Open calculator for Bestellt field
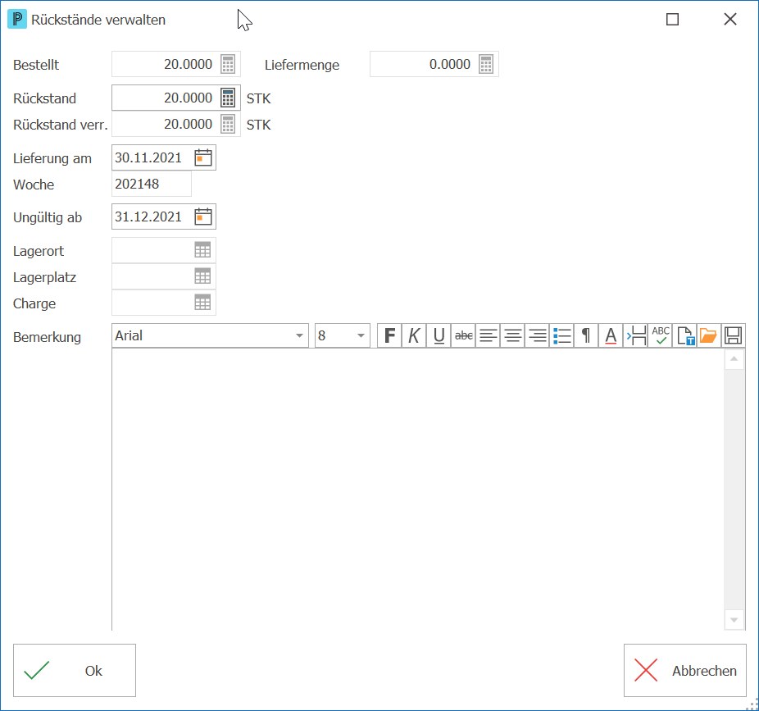Screen dimensions: 759x711 pos(228,64)
